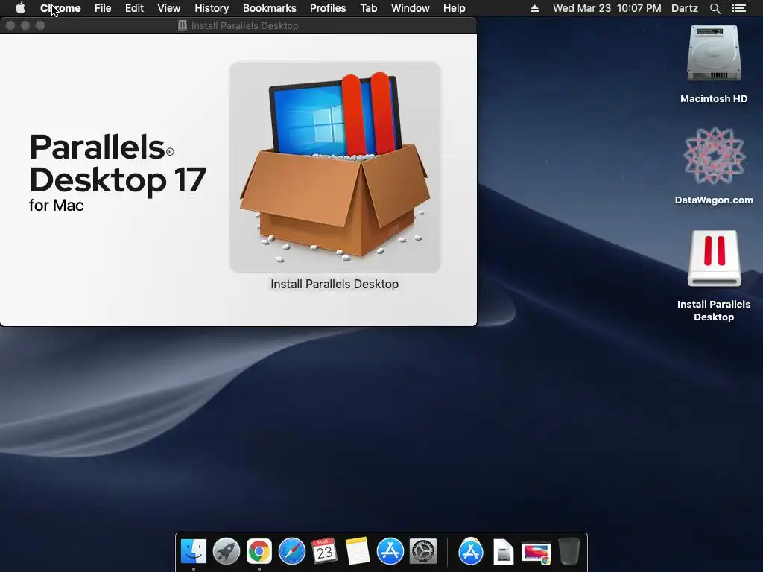The height and width of the screenshot is (572, 763).
Task: Select the Macintosh HD desktop drive icon
Action: (714, 54)
